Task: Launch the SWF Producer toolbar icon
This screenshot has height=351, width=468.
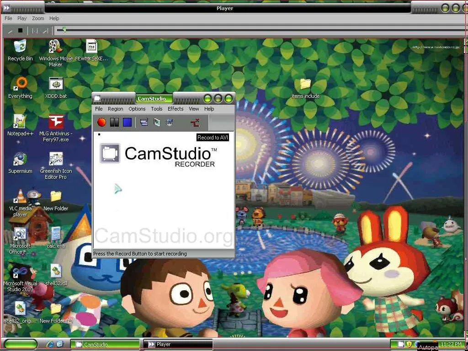Action: click(169, 122)
